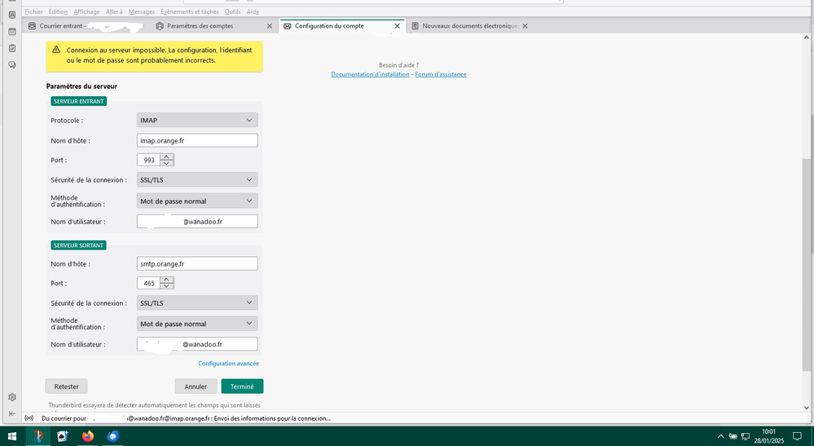Click the incoming server Nom d'utilisateur field

pyautogui.click(x=197, y=221)
